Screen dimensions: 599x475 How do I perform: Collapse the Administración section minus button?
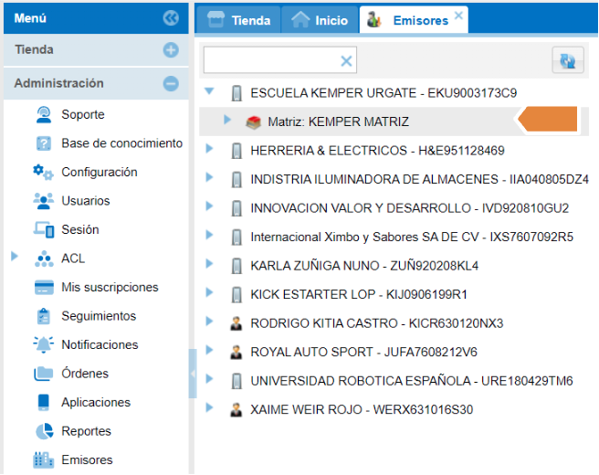pyautogui.click(x=171, y=83)
